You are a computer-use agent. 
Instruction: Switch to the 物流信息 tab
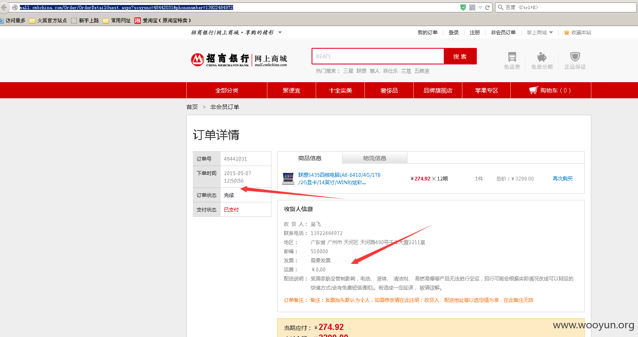pos(375,158)
